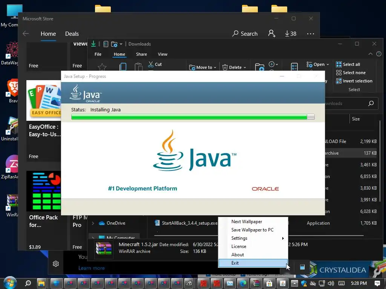This screenshot has width=386, height=289.
Task: Open the volume control in system tray
Action: pyautogui.click(x=331, y=283)
